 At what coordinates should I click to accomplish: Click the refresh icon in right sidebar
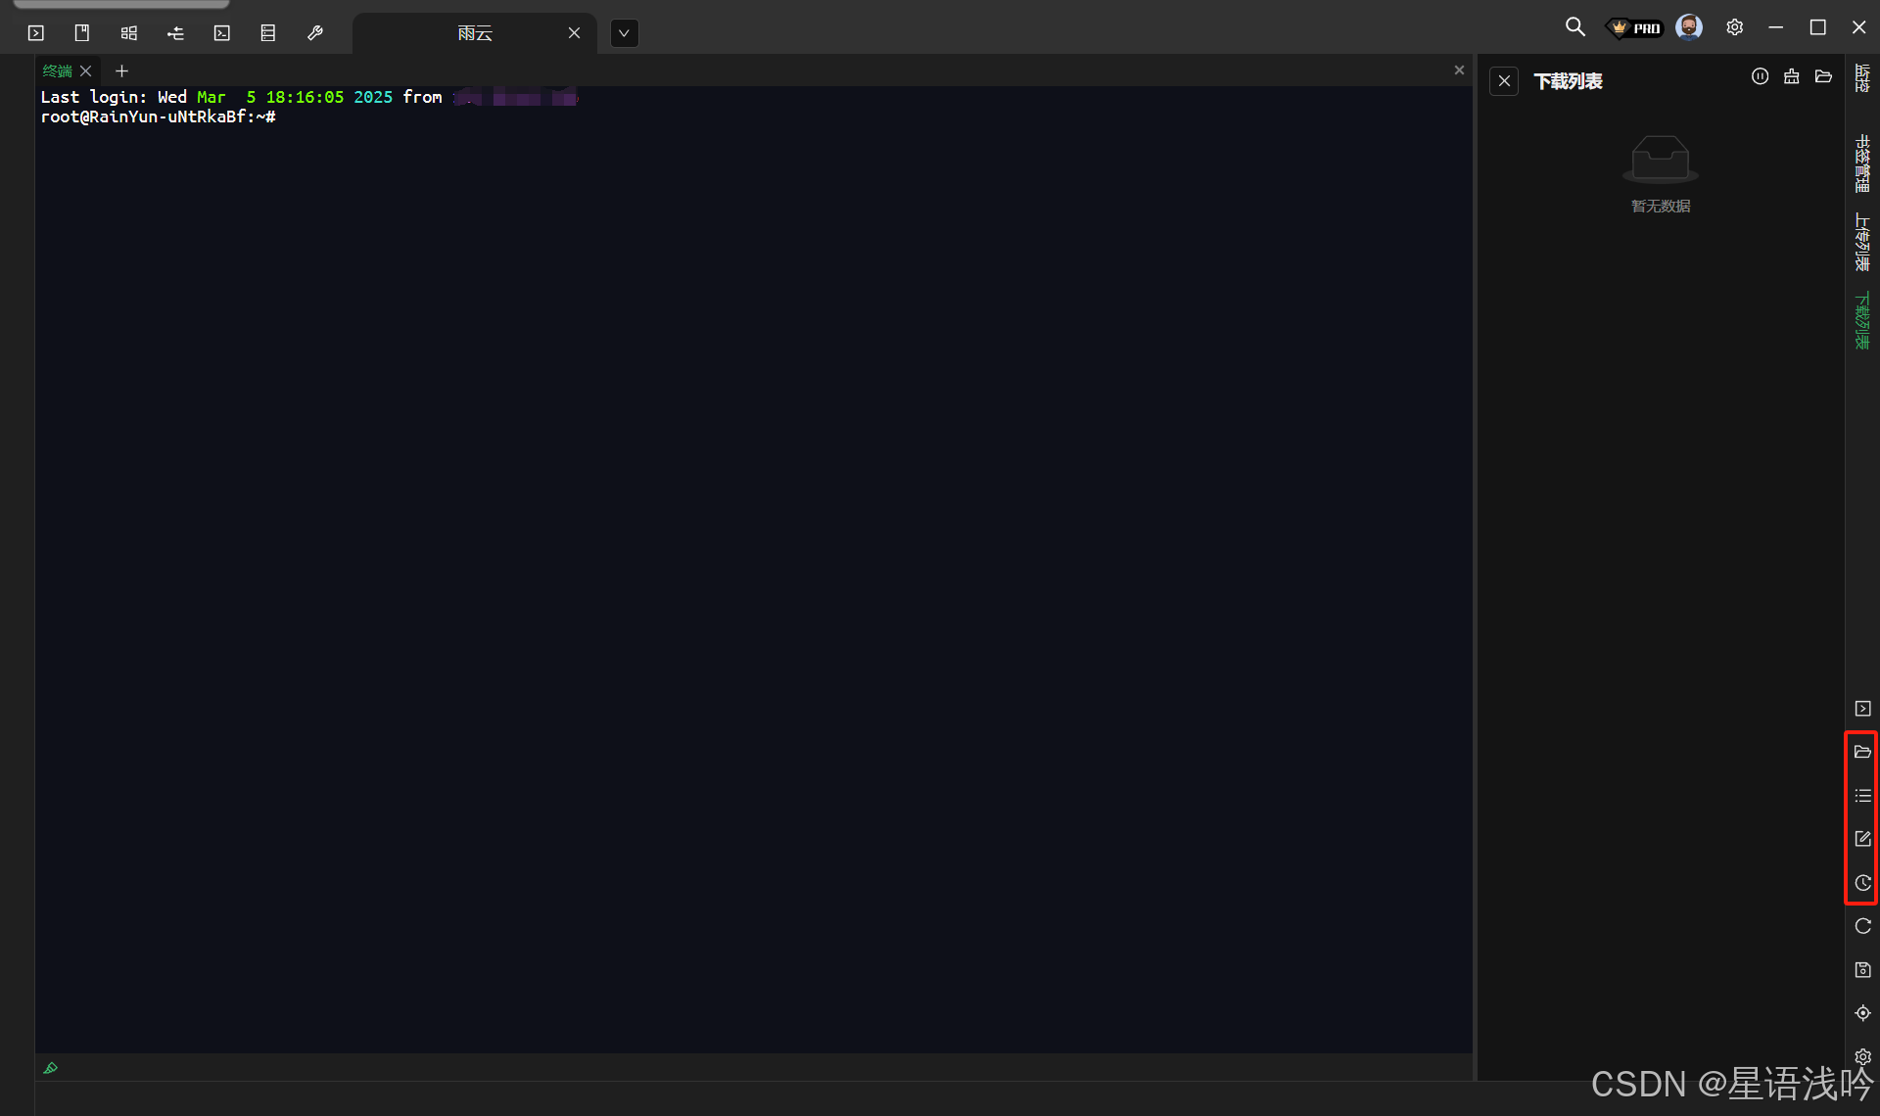point(1862,926)
